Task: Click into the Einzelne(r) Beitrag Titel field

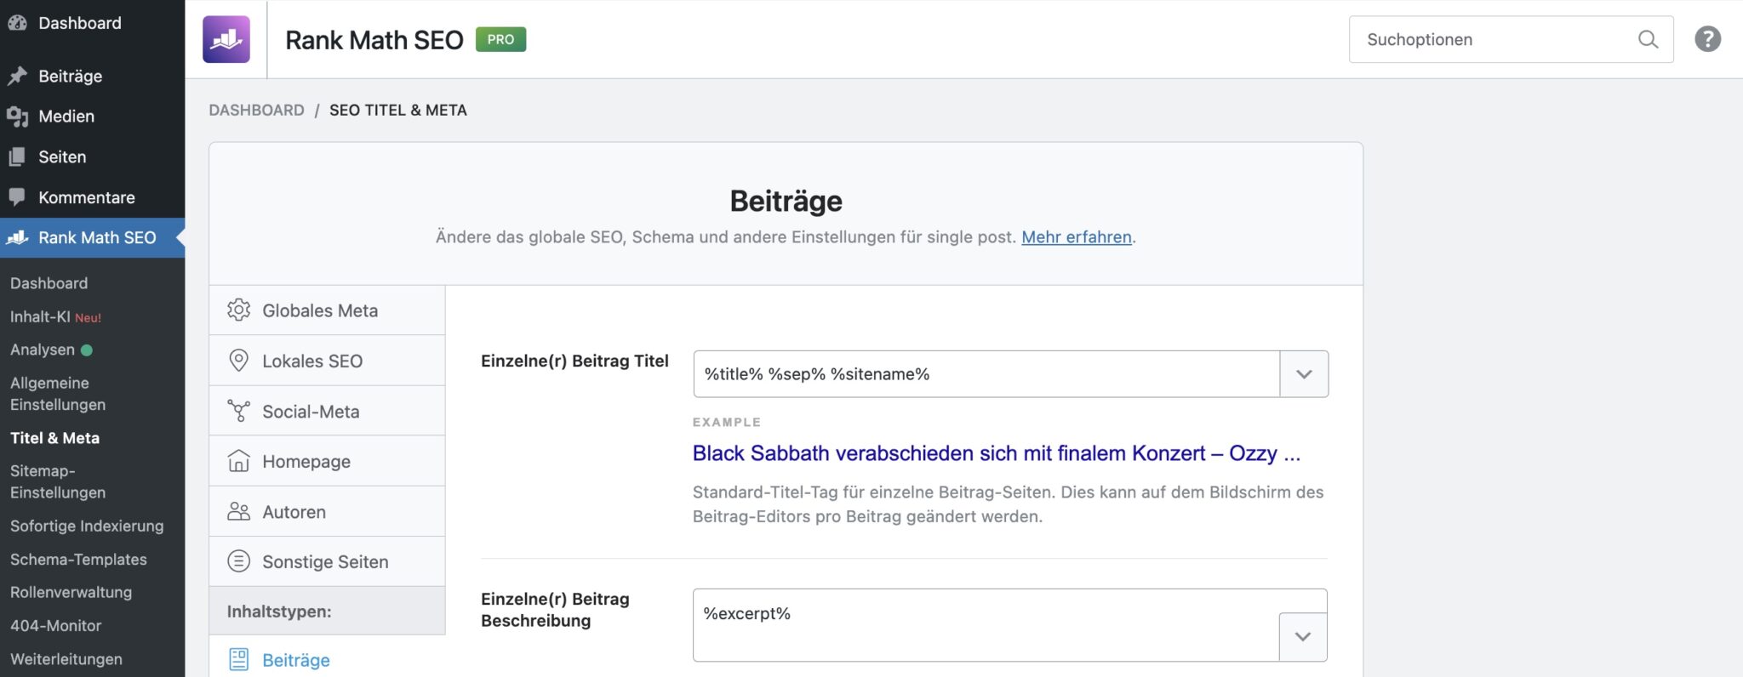Action: pos(986,374)
